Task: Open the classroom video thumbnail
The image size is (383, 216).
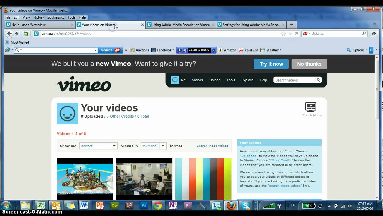Action: pyautogui.click(x=144, y=179)
